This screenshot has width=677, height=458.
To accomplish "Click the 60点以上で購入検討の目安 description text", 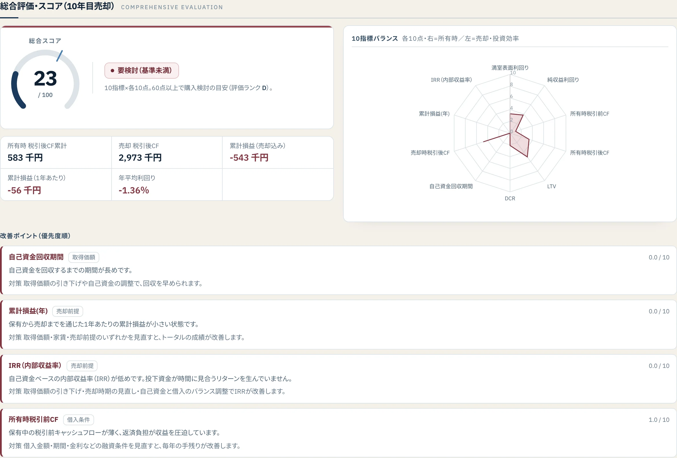I will 189,88.
